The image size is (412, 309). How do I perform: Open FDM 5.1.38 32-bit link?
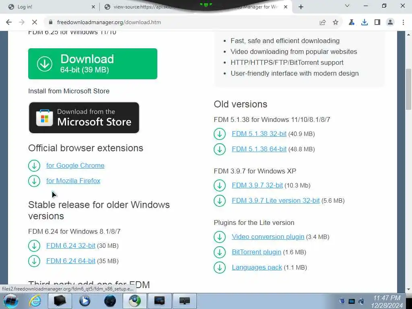(259, 134)
